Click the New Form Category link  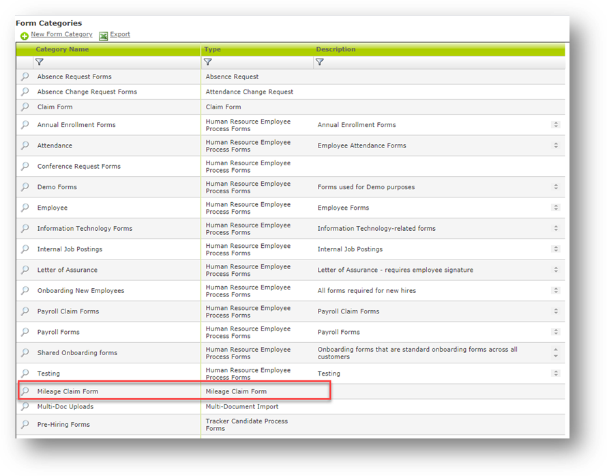61,34
